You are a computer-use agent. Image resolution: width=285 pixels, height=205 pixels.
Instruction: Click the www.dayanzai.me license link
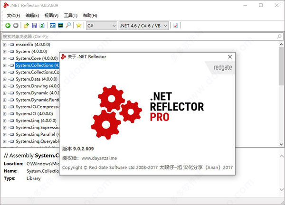pyautogui.click(x=99, y=158)
